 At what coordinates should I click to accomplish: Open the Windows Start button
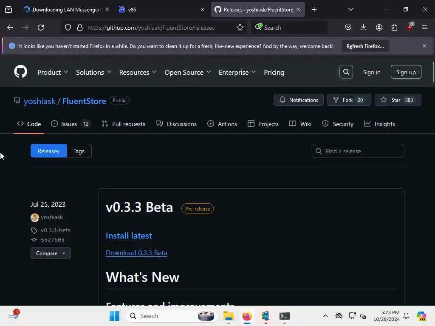(x=114, y=316)
